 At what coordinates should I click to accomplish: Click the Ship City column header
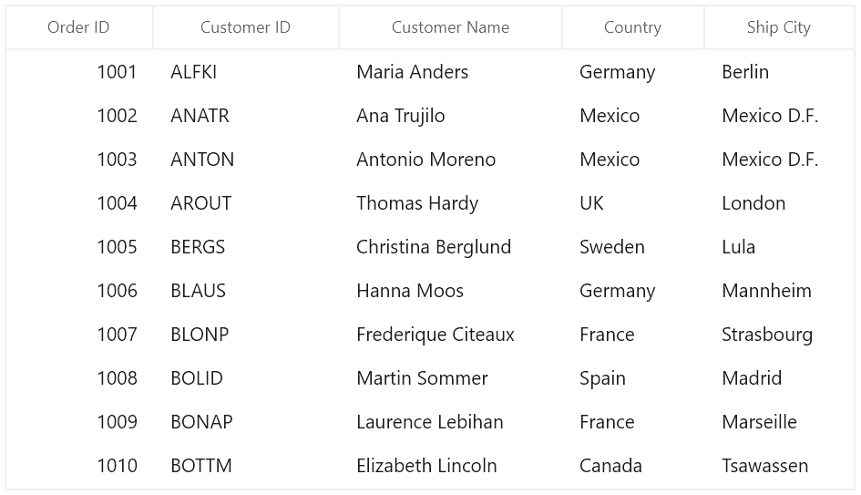[x=779, y=27]
